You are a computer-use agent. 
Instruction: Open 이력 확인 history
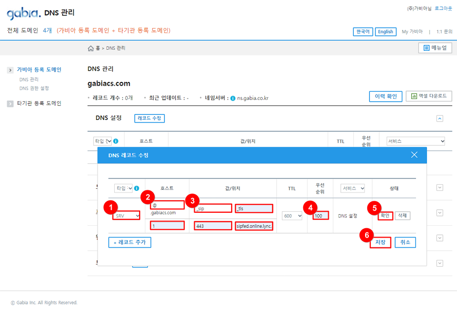click(x=386, y=97)
